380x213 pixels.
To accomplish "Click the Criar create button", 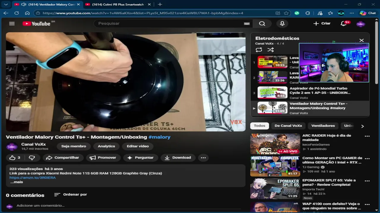I will pyautogui.click(x=322, y=23).
